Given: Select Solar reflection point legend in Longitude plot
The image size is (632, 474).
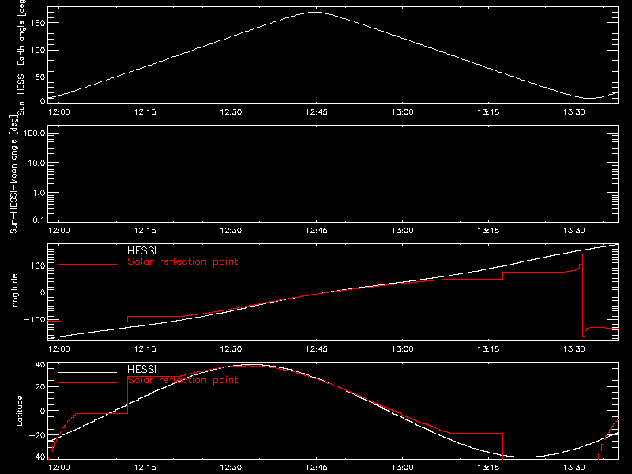Looking at the screenshot, I should (x=182, y=261).
